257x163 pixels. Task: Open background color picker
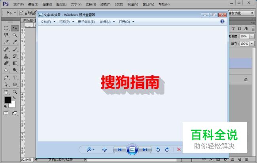13,105
